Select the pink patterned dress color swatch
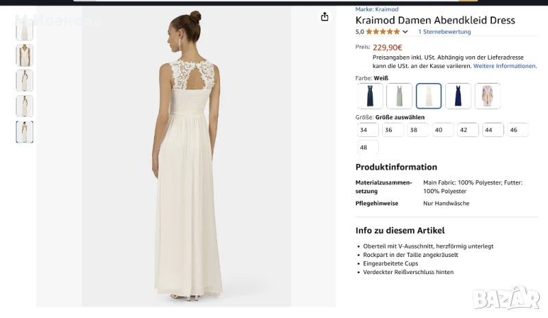548x318 pixels. (488, 96)
